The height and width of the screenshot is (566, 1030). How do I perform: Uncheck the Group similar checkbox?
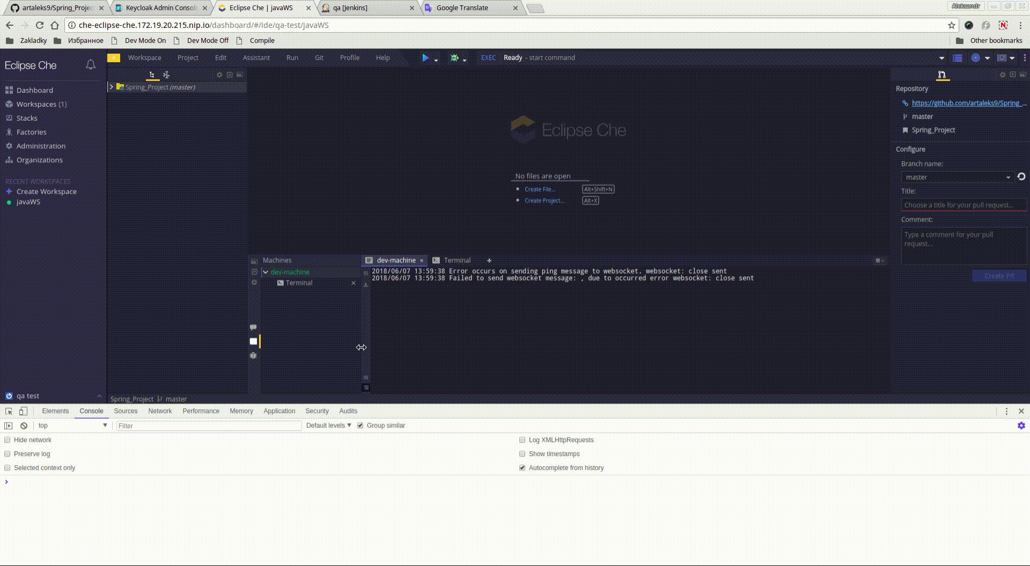(360, 425)
